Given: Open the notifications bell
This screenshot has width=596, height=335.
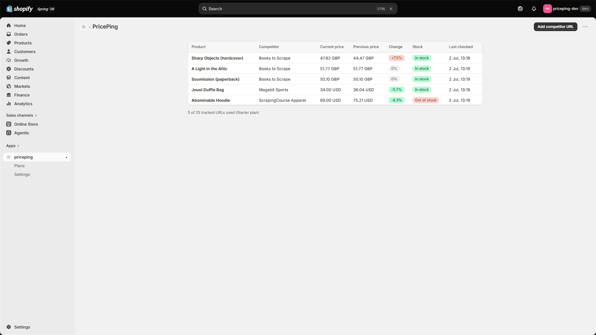Looking at the screenshot, I should click(534, 9).
